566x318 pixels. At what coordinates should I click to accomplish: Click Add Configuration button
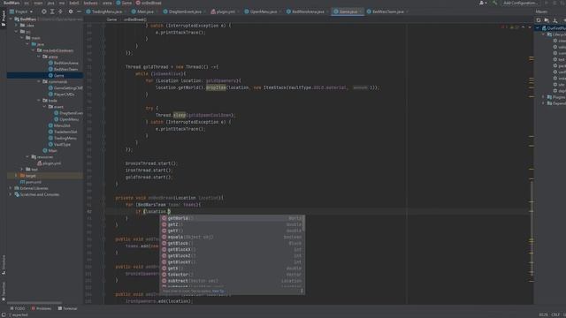[x=520, y=3]
